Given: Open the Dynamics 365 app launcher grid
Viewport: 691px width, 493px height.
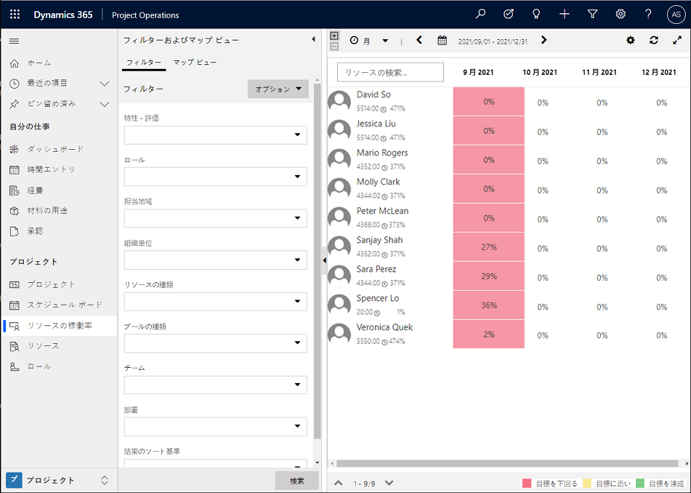Looking at the screenshot, I should coord(15,15).
